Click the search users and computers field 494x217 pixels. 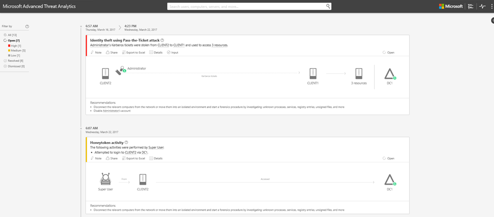249,6
